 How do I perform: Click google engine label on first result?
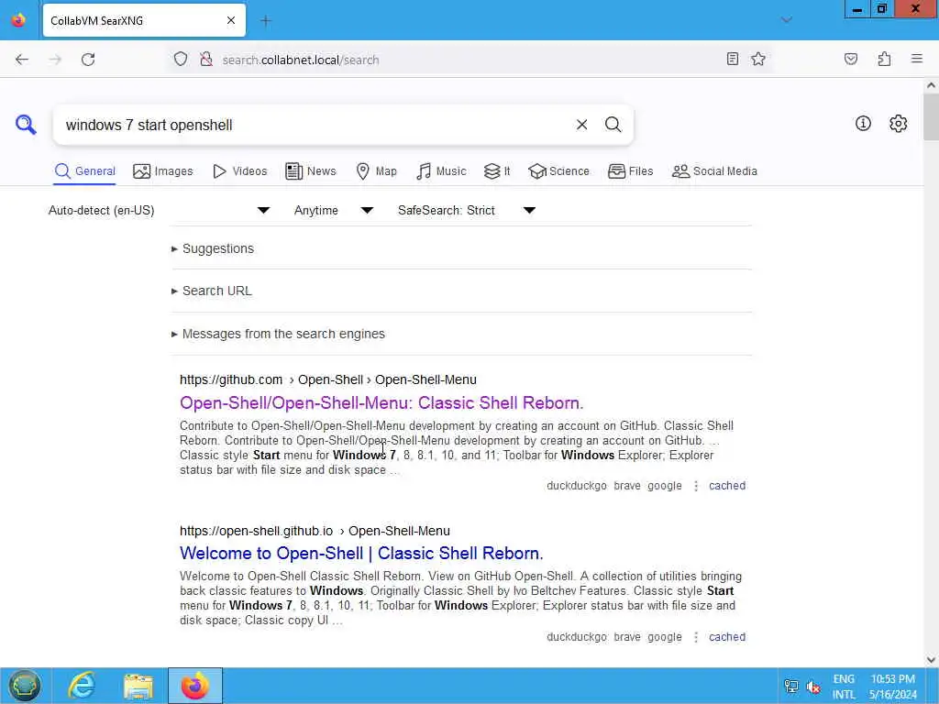[664, 486]
